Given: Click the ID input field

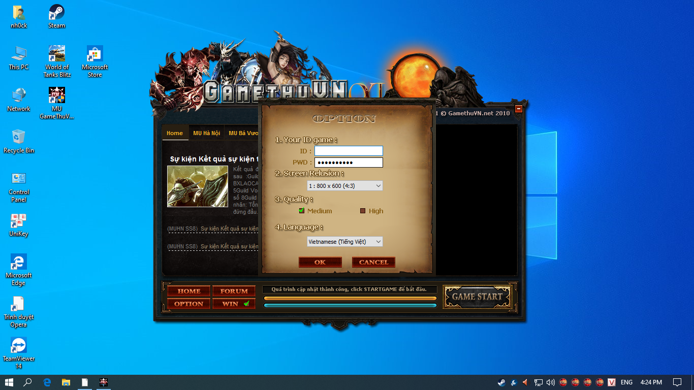Looking at the screenshot, I should [x=349, y=151].
